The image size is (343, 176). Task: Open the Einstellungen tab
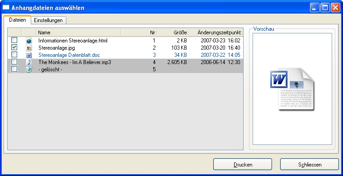(x=48, y=20)
